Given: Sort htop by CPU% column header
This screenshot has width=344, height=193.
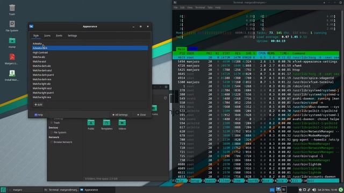Looking at the screenshot, I should coord(262,53).
